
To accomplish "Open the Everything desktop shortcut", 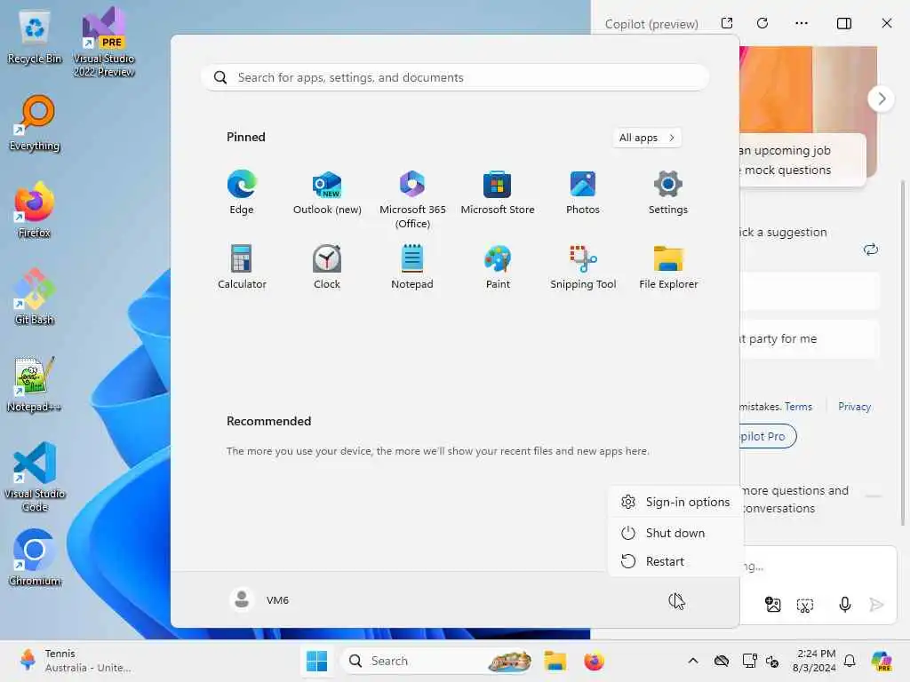I will point(35,123).
